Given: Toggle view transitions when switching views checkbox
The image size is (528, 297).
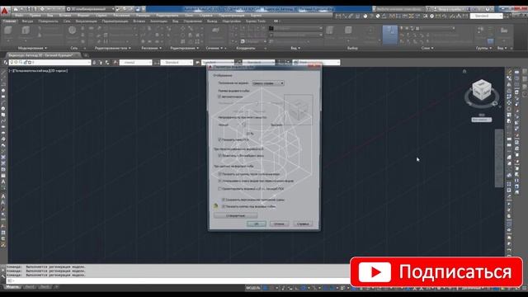Looking at the screenshot, I should (219, 181).
